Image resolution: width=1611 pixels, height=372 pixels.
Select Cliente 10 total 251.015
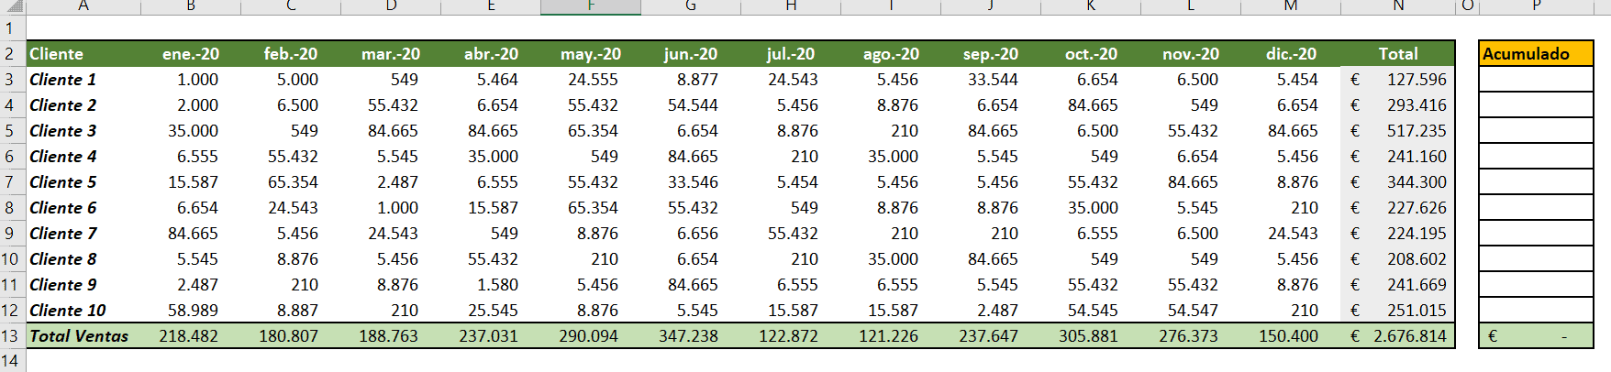(x=1398, y=310)
